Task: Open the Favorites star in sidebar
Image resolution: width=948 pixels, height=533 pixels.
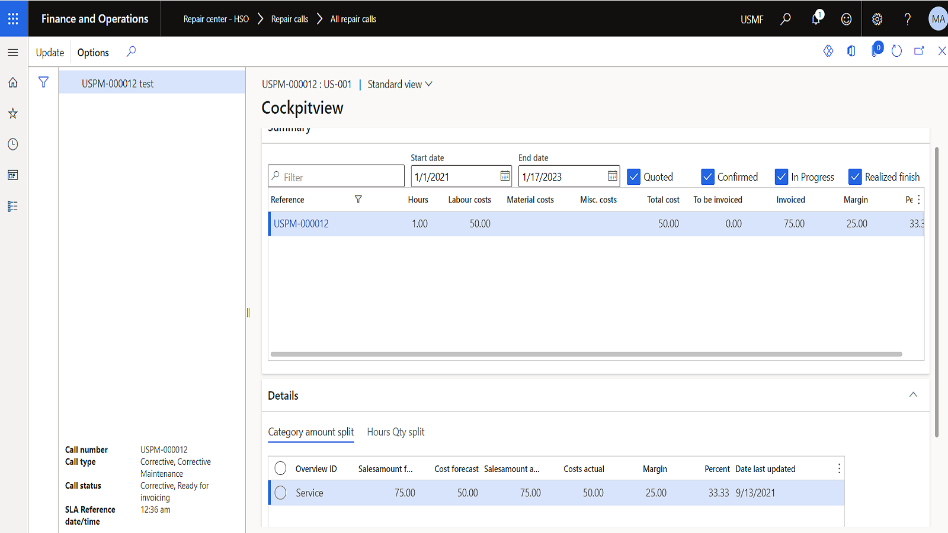Action: tap(13, 113)
